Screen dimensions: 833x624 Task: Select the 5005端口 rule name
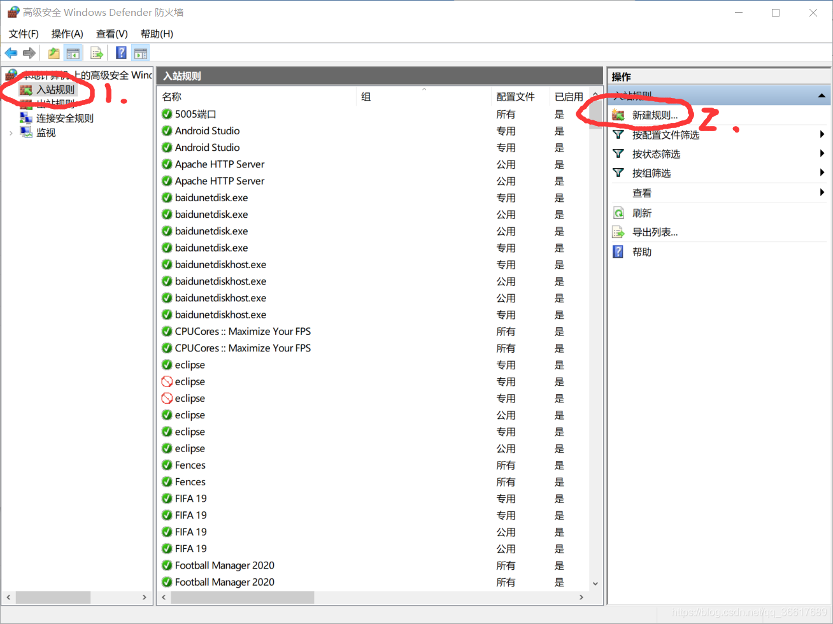click(x=196, y=114)
